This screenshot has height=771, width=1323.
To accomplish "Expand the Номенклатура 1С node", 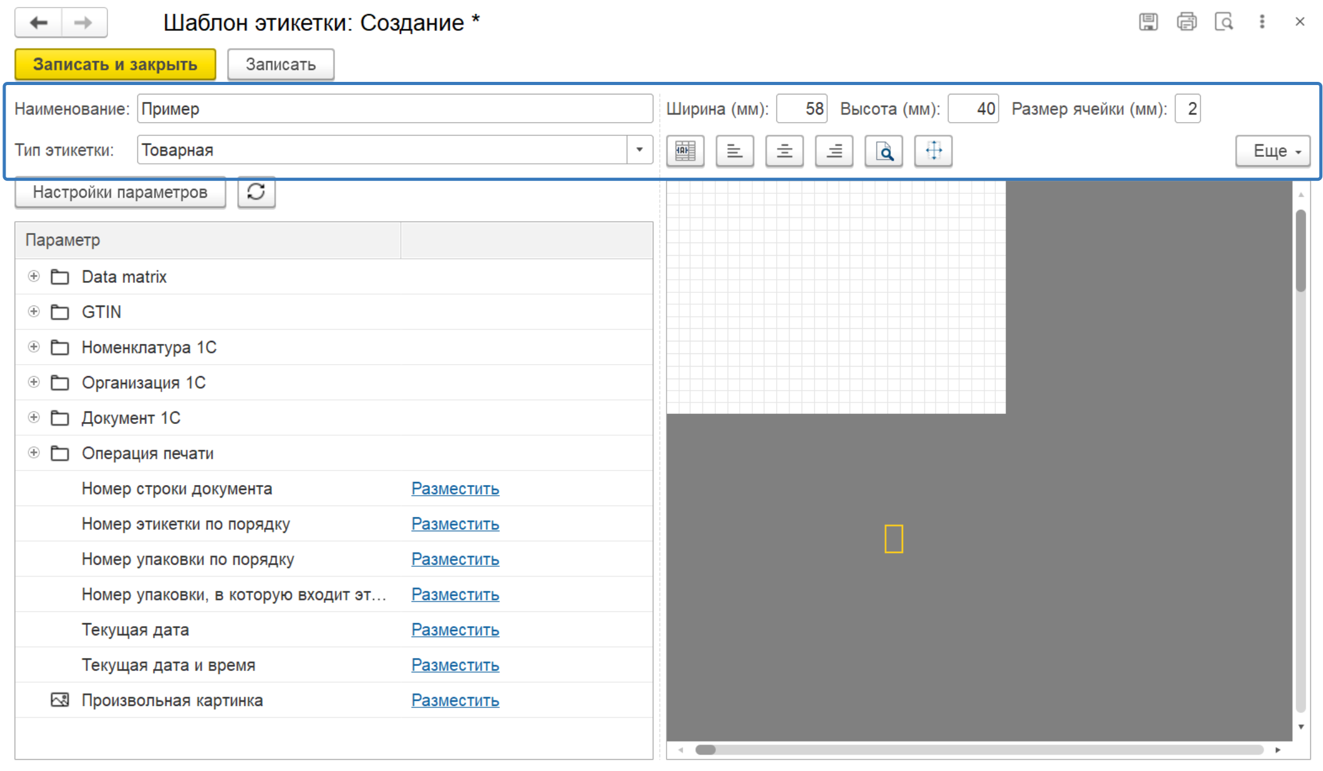I will tap(34, 347).
